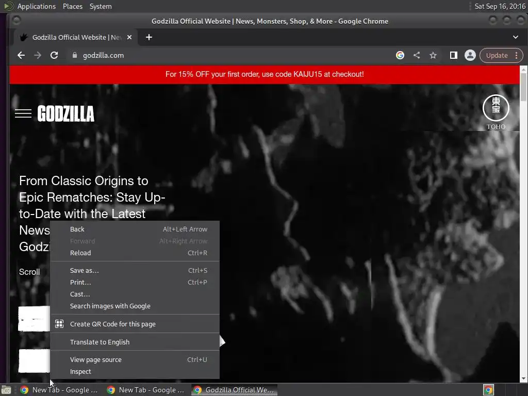Click the padlock site info icon
528x396 pixels.
click(x=75, y=55)
